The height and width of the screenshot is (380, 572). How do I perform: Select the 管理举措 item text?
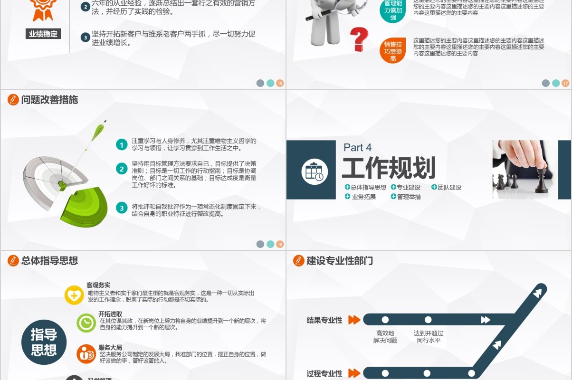pyautogui.click(x=409, y=197)
